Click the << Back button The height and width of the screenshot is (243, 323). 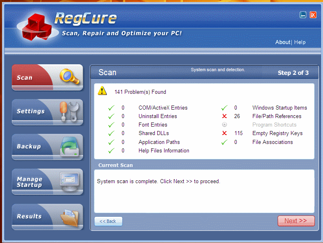108,221
